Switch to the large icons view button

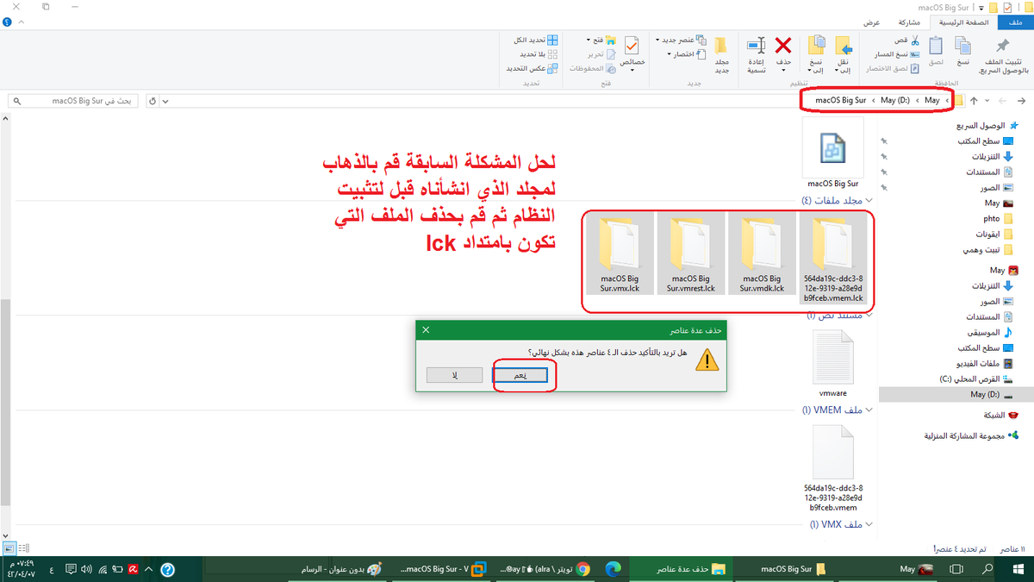(9, 548)
